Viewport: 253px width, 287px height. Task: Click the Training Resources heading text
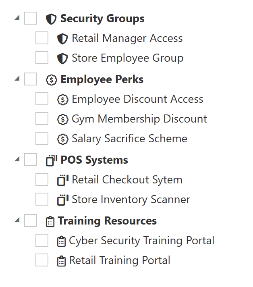pyautogui.click(x=107, y=221)
